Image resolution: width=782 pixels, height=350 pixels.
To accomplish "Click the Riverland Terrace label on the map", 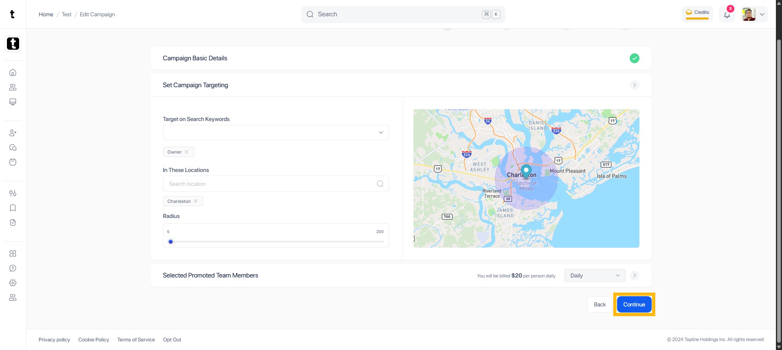I will (x=492, y=194).
